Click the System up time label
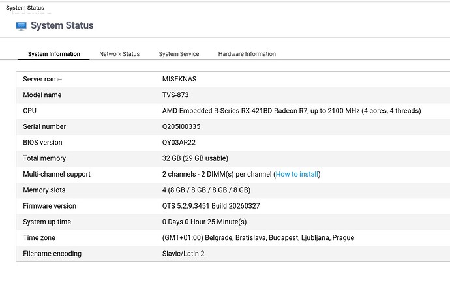Viewport: 450px width, 281px height. [x=47, y=222]
